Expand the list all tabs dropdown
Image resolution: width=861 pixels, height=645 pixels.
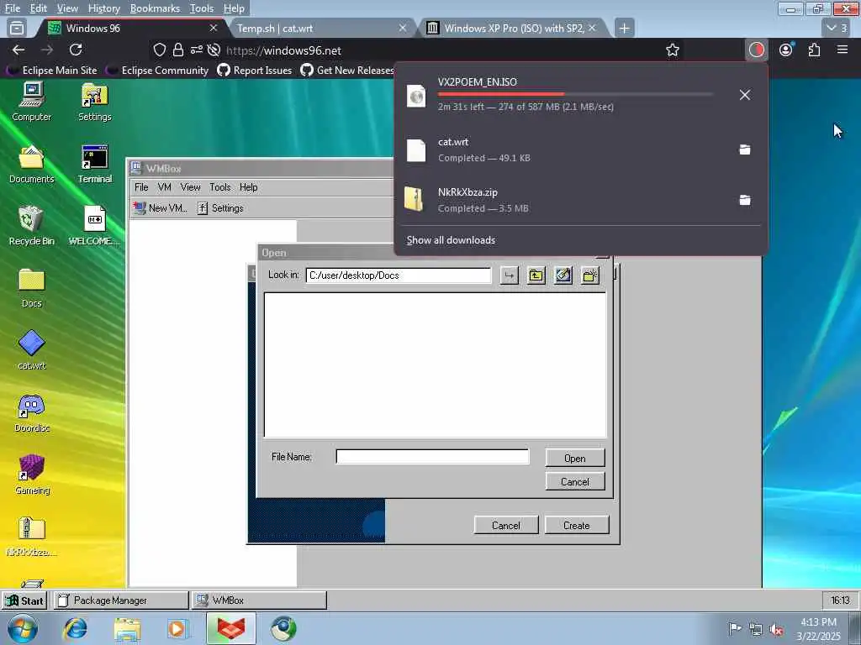(x=837, y=28)
